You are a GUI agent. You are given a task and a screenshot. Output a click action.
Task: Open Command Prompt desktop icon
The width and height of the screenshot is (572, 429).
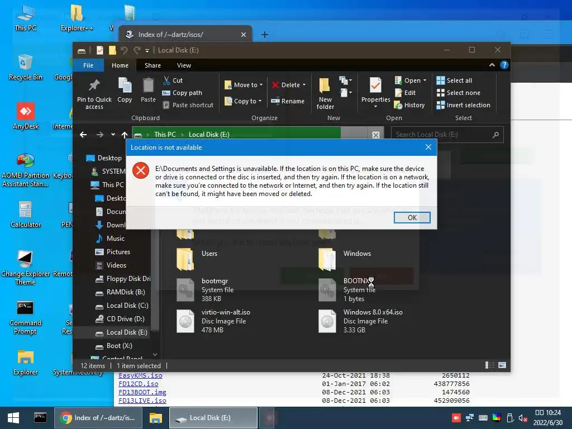25,318
